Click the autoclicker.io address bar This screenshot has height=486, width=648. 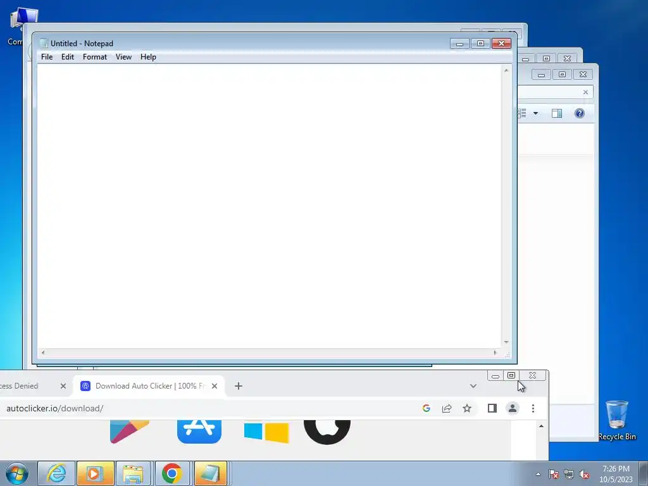(207, 408)
